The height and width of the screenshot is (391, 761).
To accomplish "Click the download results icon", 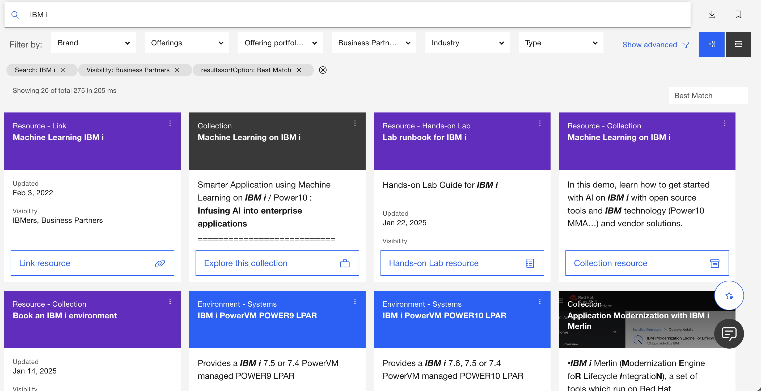I will pos(712,14).
